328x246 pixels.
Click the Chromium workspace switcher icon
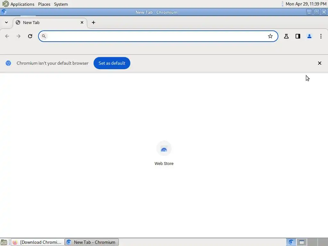click(291, 242)
